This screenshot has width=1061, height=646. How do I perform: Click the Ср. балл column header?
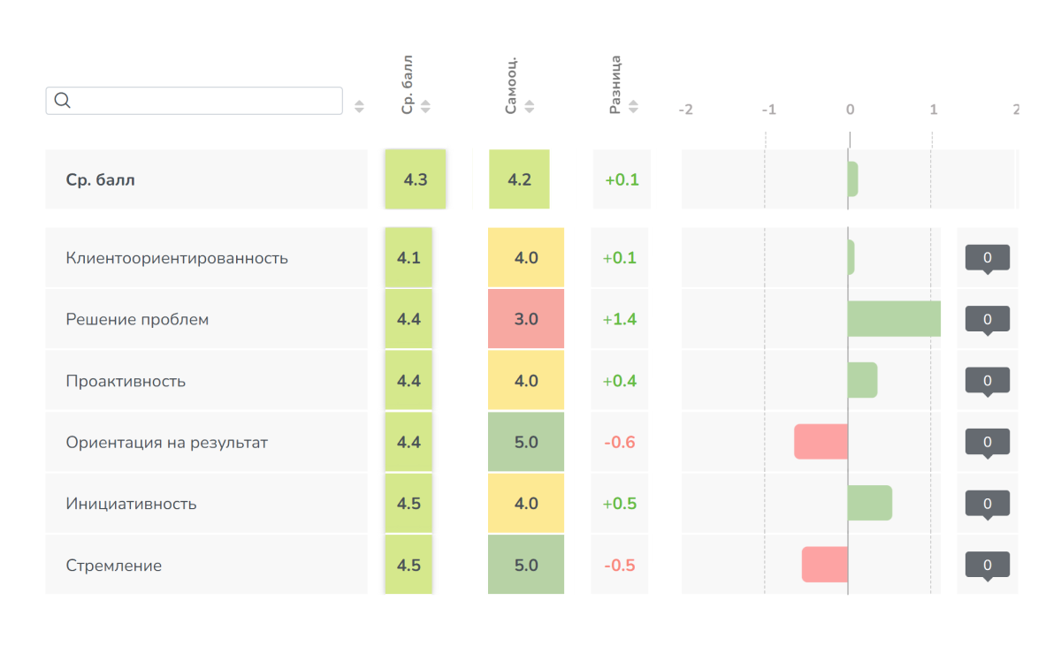pos(408,86)
